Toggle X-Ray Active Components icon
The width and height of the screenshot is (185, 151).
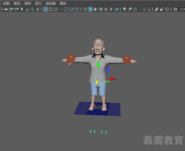click(162, 9)
